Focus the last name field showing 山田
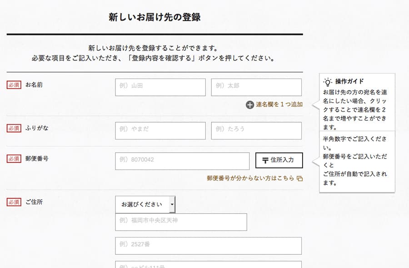 [160, 87]
